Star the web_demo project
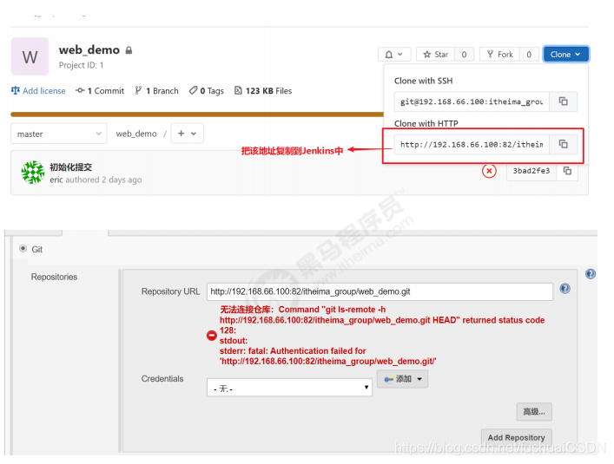This screenshot has width=614, height=464. click(435, 55)
